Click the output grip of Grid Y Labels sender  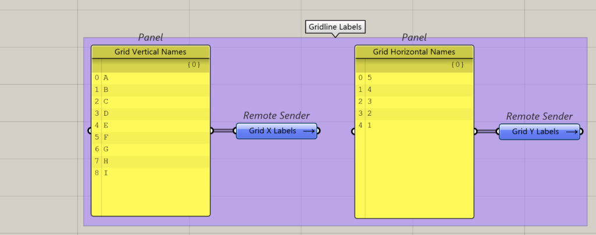(x=581, y=132)
